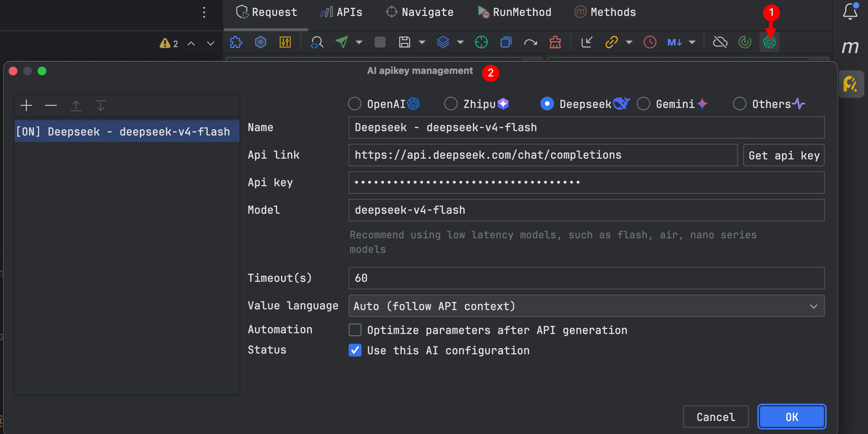The image size is (868, 434).
Task: Open the vertical three-dots options menu
Action: click(x=204, y=12)
